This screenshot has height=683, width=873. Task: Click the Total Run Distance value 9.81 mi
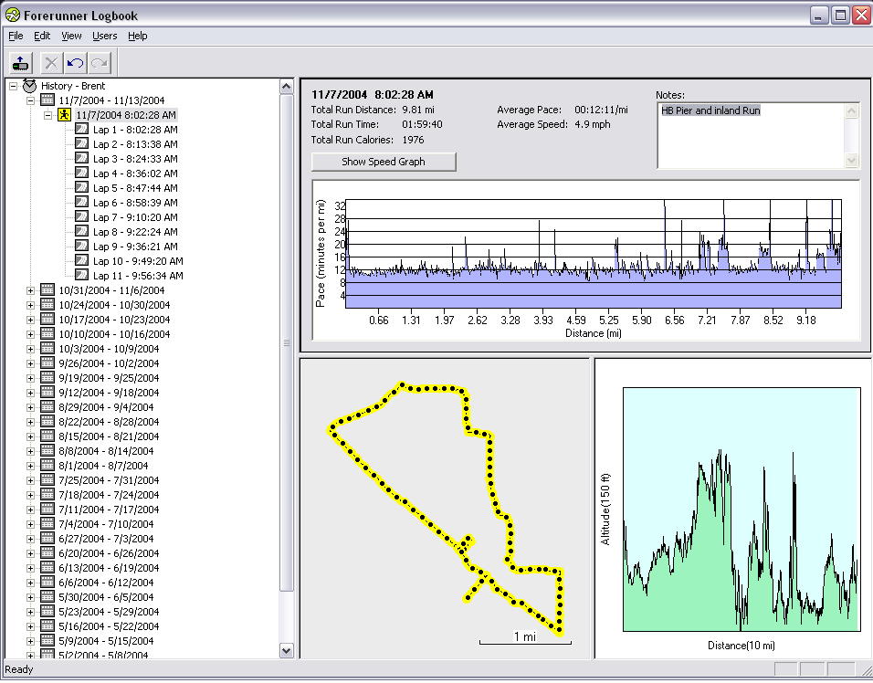418,110
